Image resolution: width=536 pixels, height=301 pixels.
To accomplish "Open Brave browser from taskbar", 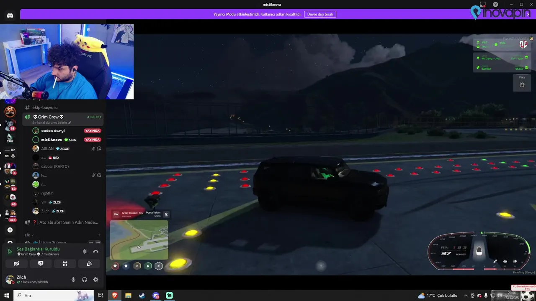I will click(114, 296).
